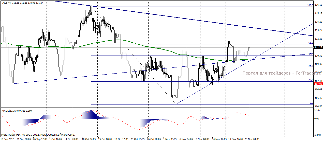Viewport: 323px width, 141px height.
Task: Click the Fibonacci 61.8 level label
Action: click(x=311, y=43)
